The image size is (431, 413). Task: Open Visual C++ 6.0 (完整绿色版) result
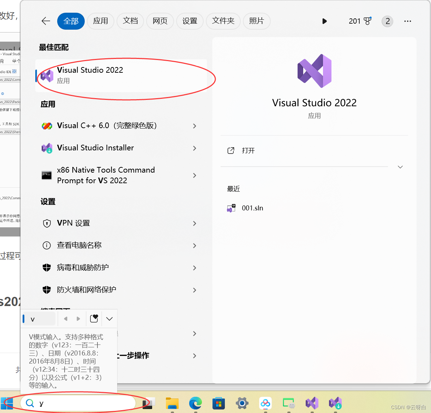click(121, 126)
